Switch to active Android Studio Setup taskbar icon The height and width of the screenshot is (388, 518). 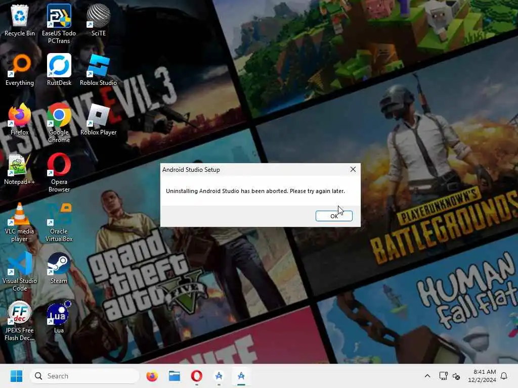click(241, 376)
